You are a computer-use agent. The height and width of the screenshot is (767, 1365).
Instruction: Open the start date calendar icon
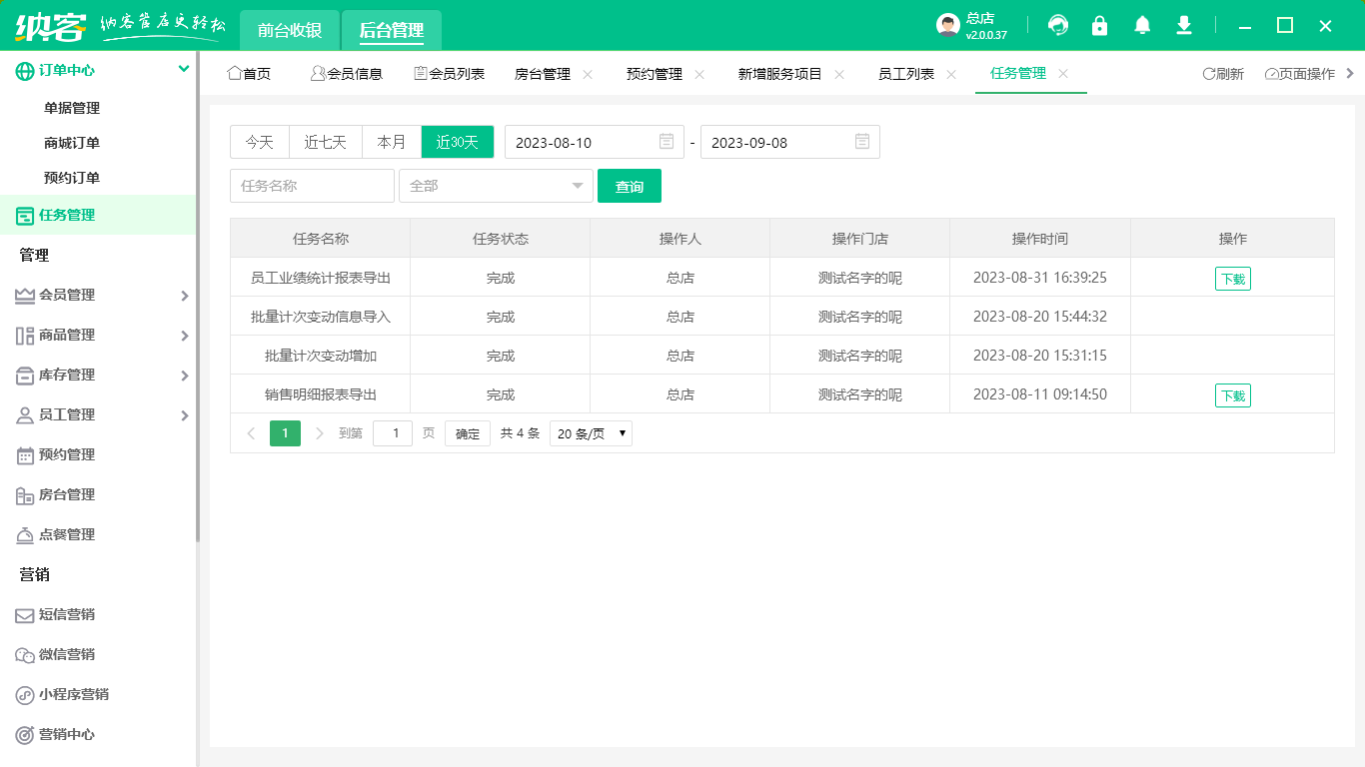[667, 142]
